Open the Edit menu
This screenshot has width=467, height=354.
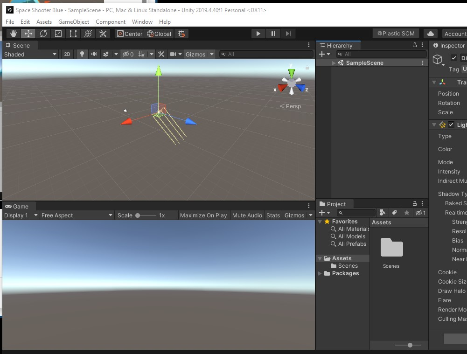[25, 22]
